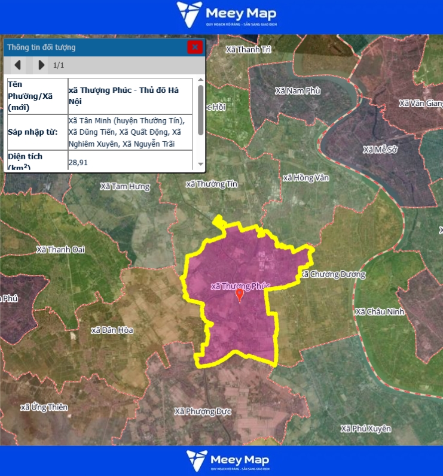The width and height of the screenshot is (443, 476).
Task: Click 'xã Thường Tín' map label
Action: tap(212, 184)
